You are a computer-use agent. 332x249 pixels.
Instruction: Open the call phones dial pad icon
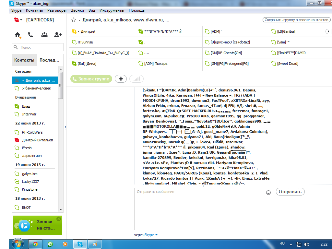pyautogui.click(x=31, y=35)
